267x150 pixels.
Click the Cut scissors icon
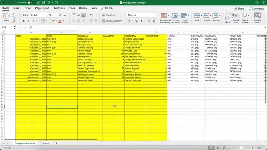click(x=13, y=14)
